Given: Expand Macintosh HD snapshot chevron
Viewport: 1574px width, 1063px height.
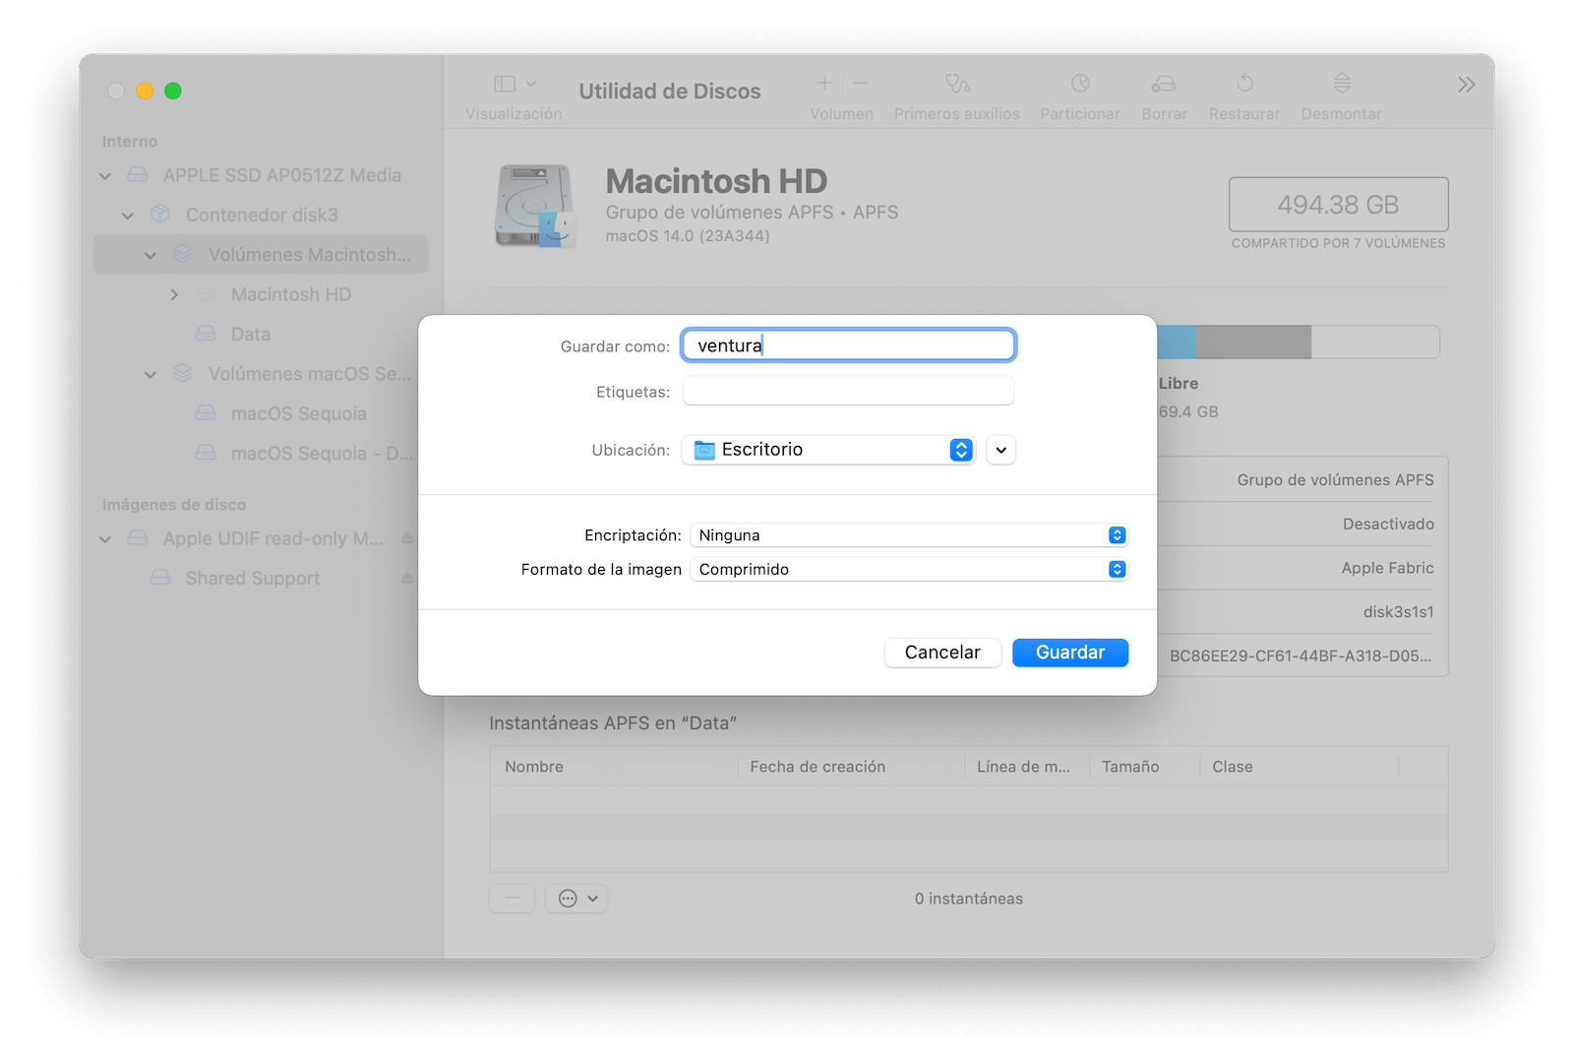Looking at the screenshot, I should click(x=174, y=294).
